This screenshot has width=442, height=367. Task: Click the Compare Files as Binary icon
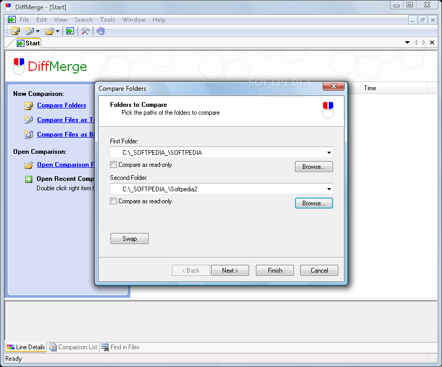(x=29, y=134)
